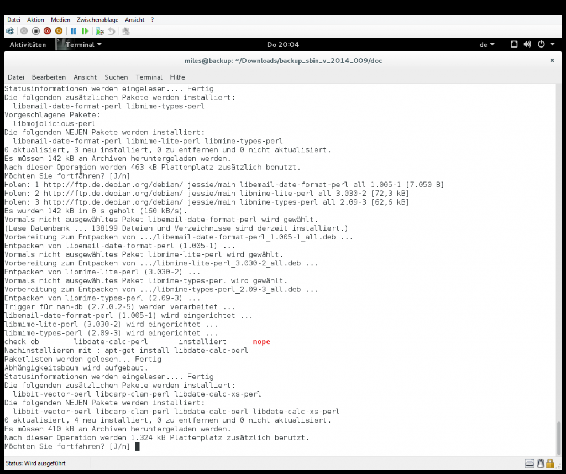The image size is (566, 474).
Task: Click the Ctrl+Alt+Del toolbar icon
Action: [x=10, y=31]
